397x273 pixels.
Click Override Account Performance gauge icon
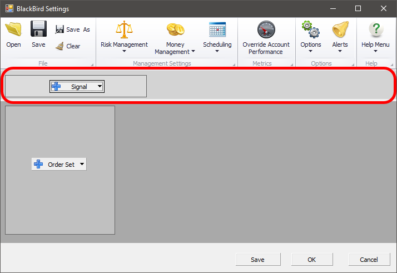coord(266,29)
